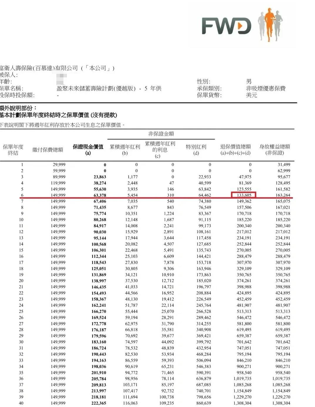Click guaranteed cash value 222,365 in year 40
Image resolution: width=315 pixels, height=407 pixels.
point(99,403)
